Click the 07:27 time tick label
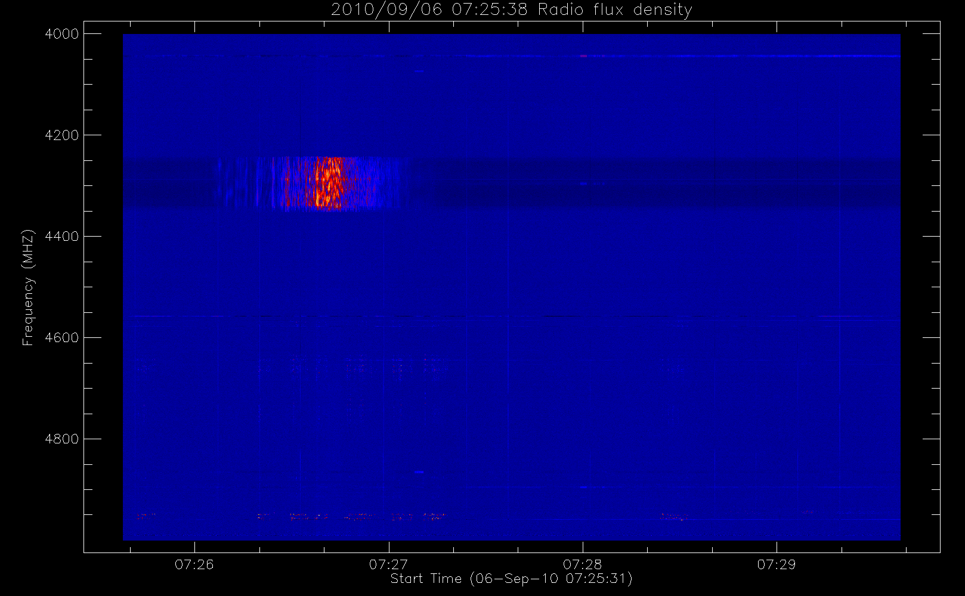 [388, 564]
